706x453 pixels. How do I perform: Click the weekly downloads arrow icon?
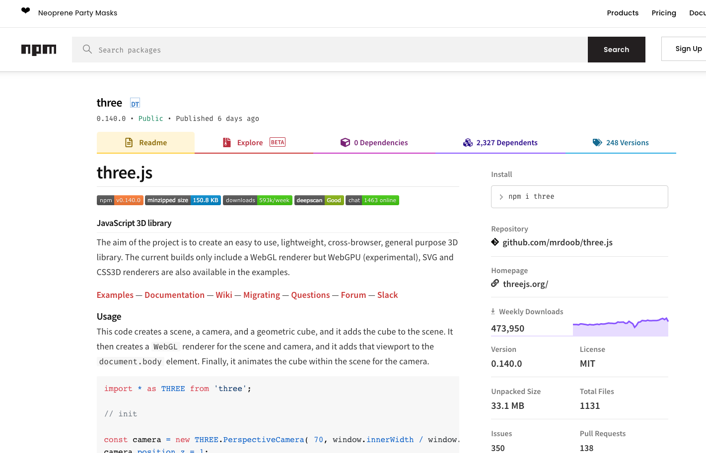(x=493, y=311)
